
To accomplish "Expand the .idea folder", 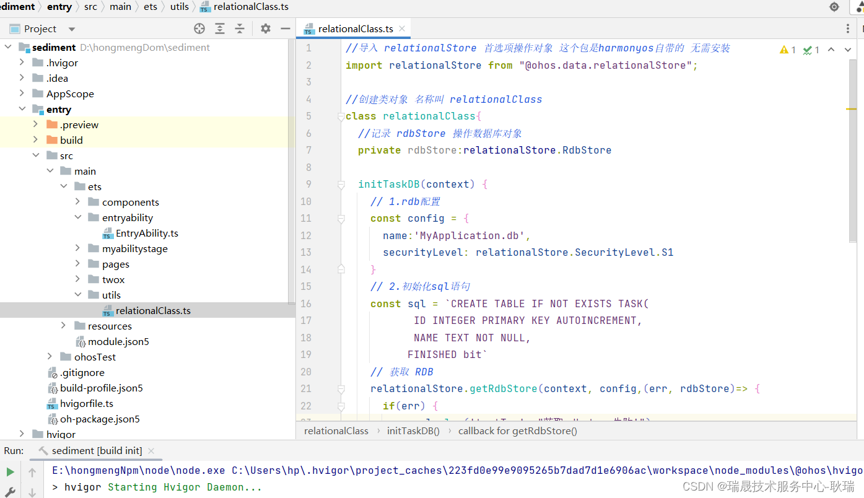I will click(22, 78).
